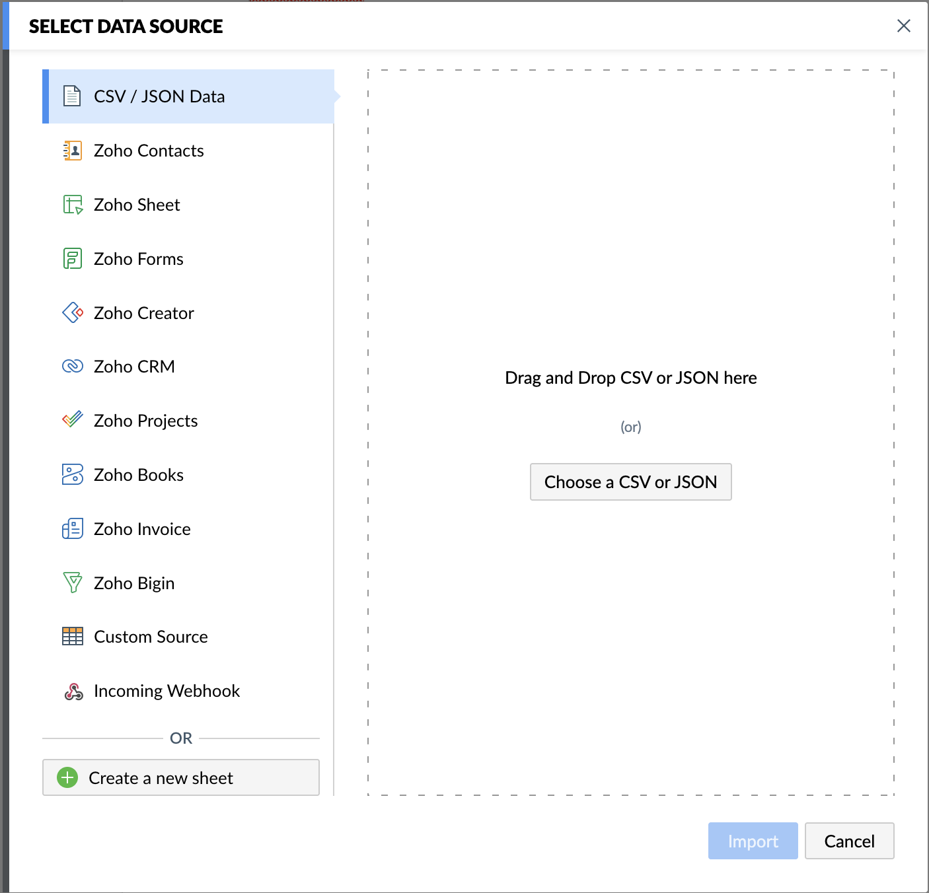Click the Zoho CRM link icon

point(72,367)
